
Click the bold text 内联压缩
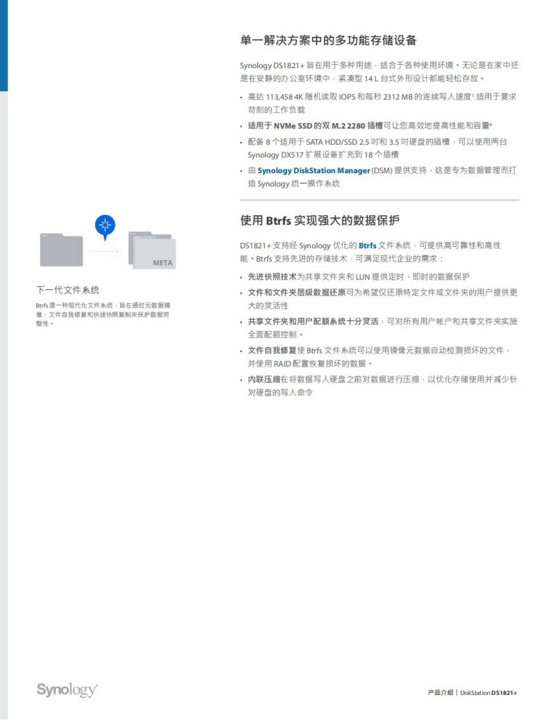pyautogui.click(x=263, y=379)
